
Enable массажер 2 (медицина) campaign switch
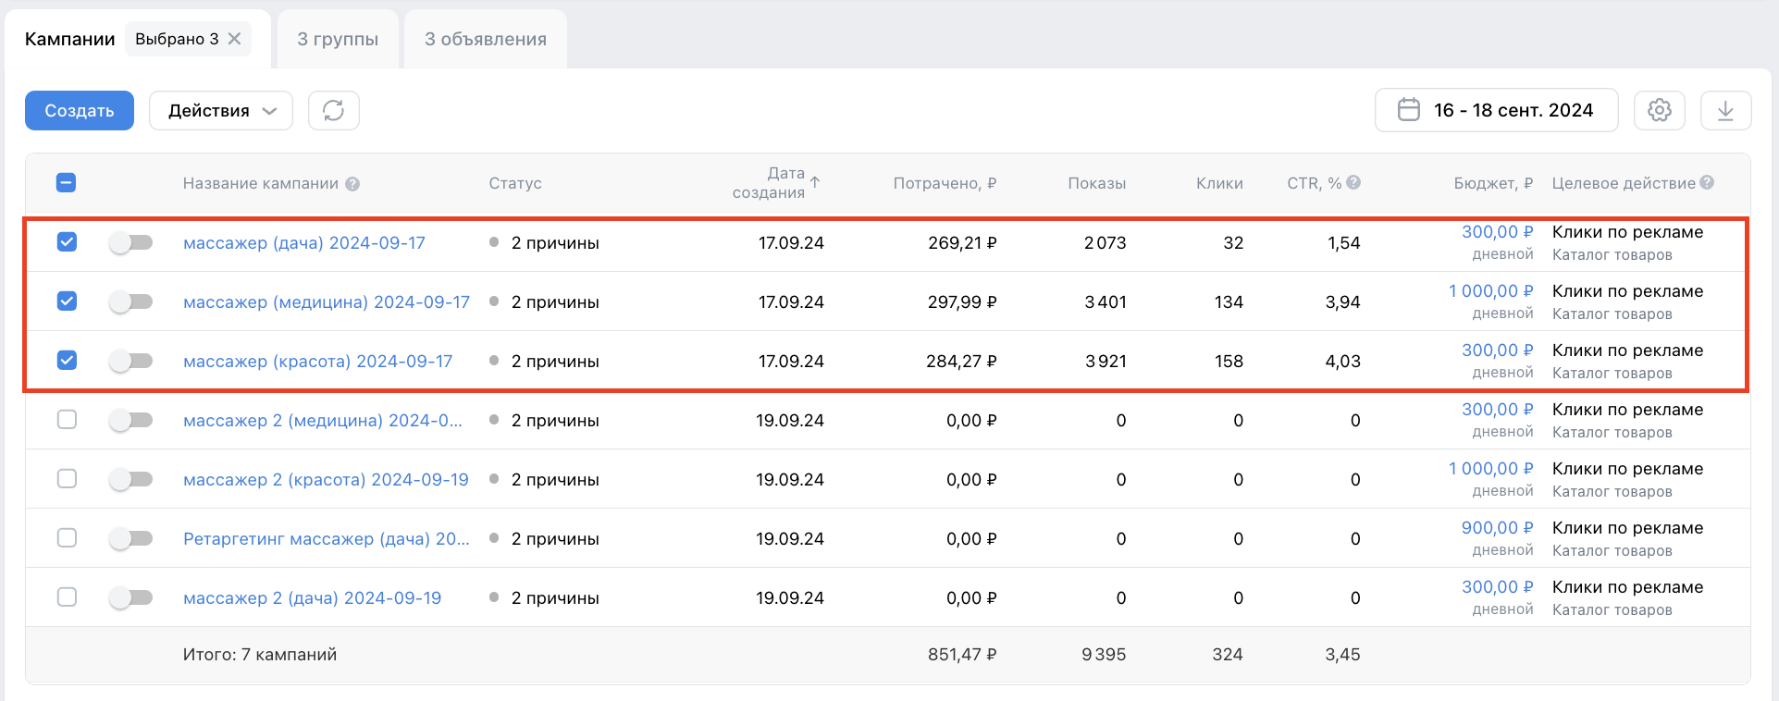tap(130, 421)
